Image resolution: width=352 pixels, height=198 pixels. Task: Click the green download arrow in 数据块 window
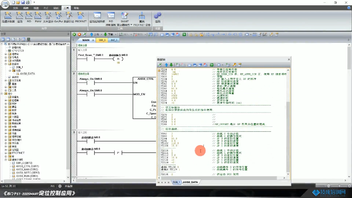point(171,65)
